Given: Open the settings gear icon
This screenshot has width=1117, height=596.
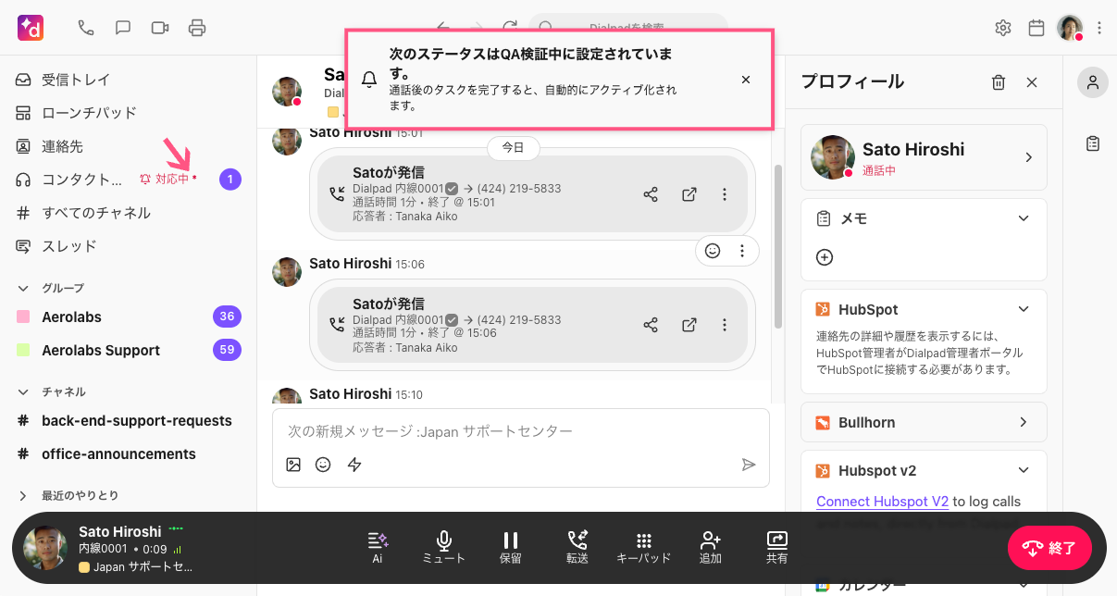Looking at the screenshot, I should pyautogui.click(x=1003, y=28).
